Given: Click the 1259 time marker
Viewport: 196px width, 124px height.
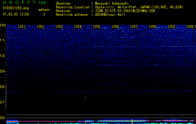Looking at the screenshot, I should 171,27.
